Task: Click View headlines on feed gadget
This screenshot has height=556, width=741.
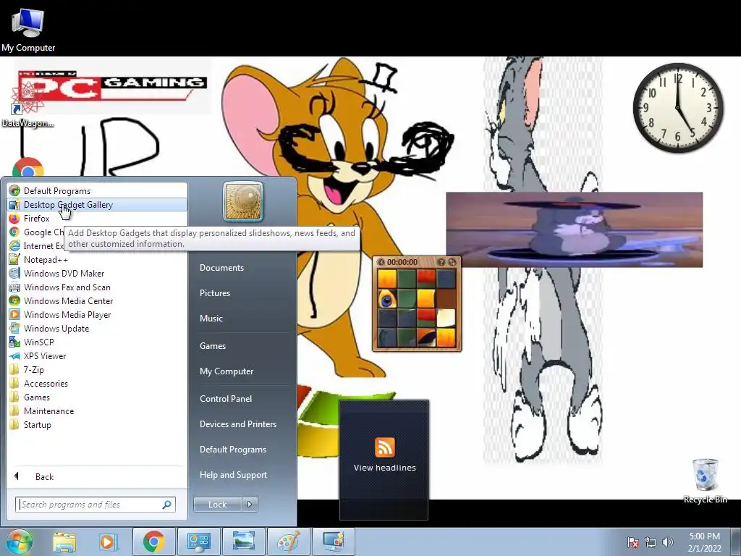Action: click(385, 468)
